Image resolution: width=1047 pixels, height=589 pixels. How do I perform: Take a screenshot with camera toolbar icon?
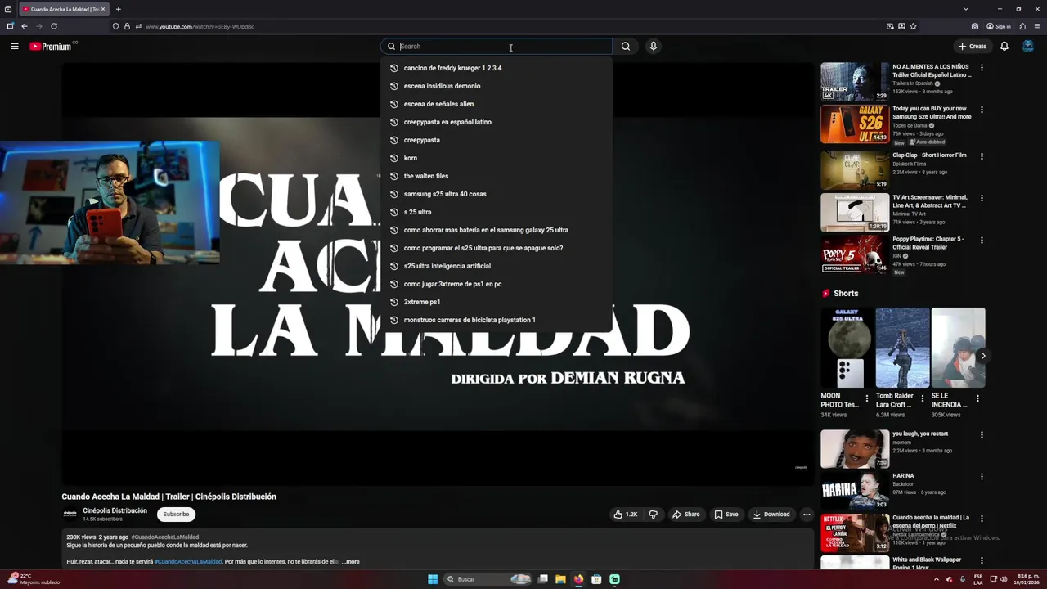click(975, 26)
